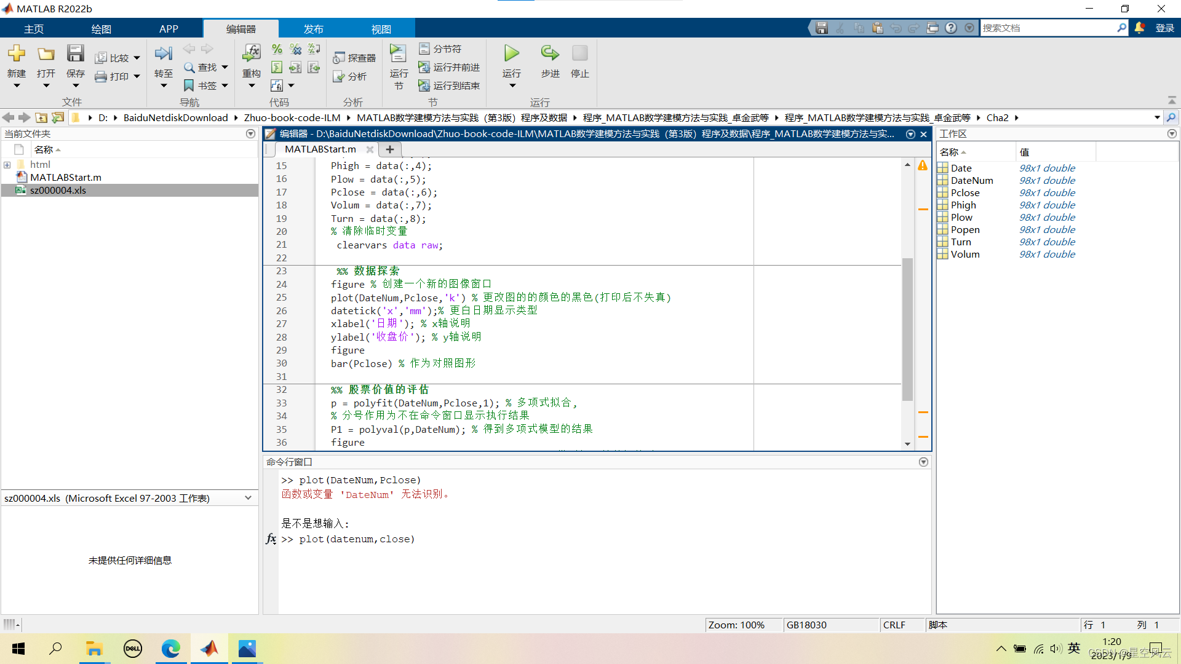The image size is (1181, 664).
Task: Click the Go To (转至) icon
Action: click(163, 54)
